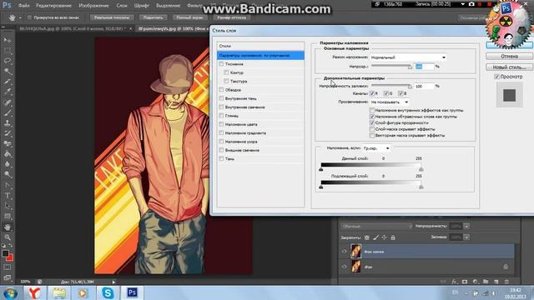Select the Path Selection tool
The width and height of the screenshot is (534, 300).
pos(8,206)
